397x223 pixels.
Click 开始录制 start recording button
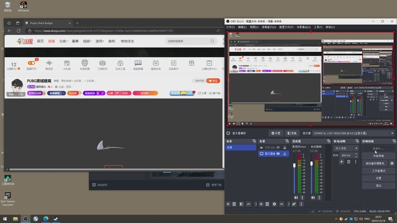(x=379, y=156)
